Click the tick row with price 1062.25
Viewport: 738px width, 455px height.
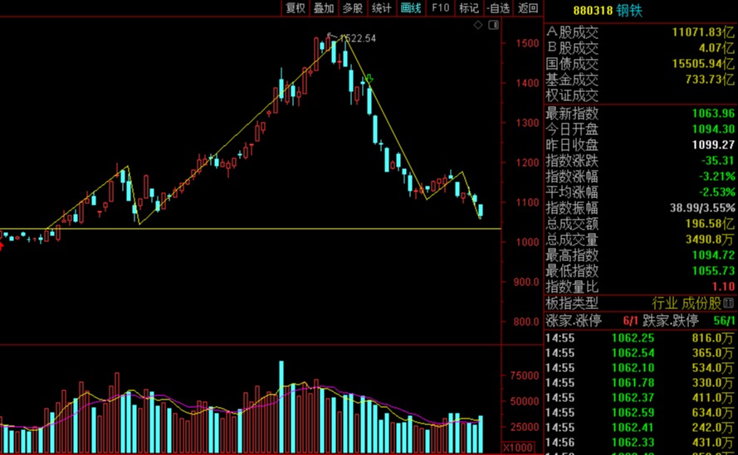click(x=640, y=338)
